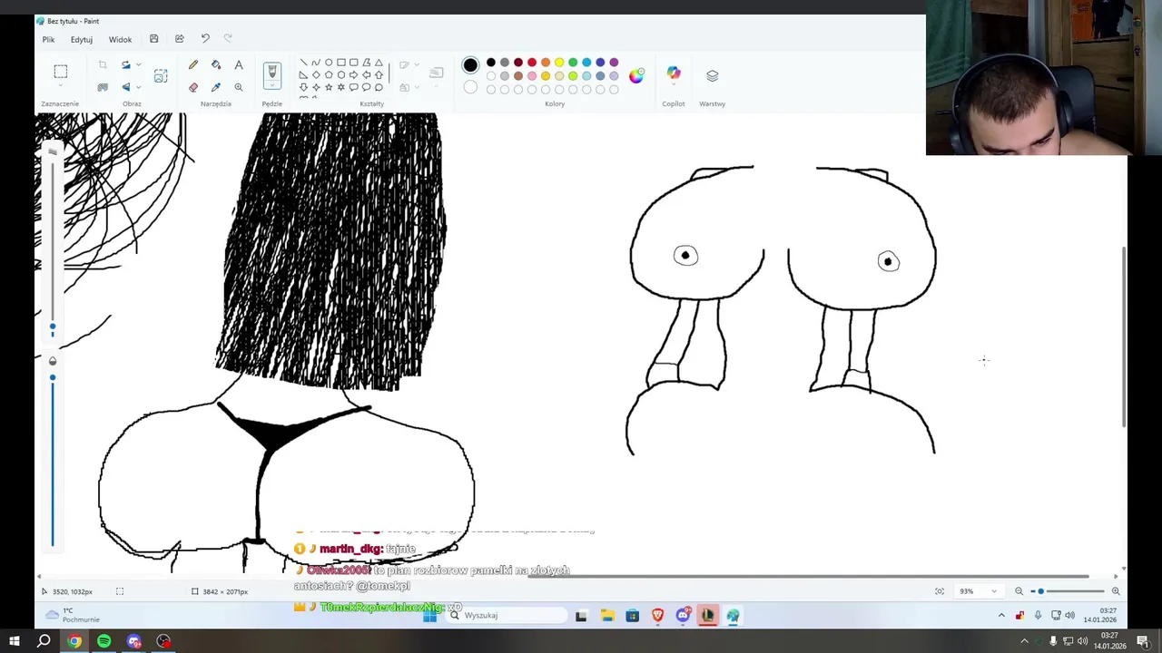Select secondary color 2 white circle
The image size is (1162, 653).
470,87
